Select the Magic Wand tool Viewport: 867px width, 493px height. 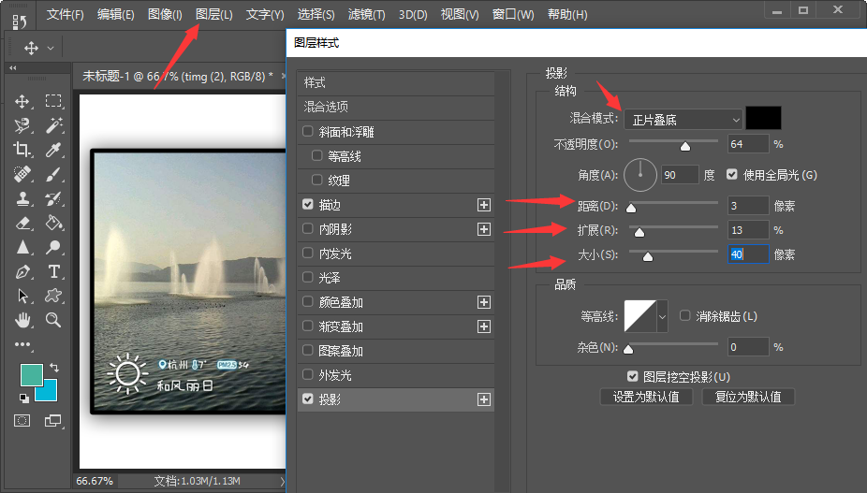click(x=53, y=125)
